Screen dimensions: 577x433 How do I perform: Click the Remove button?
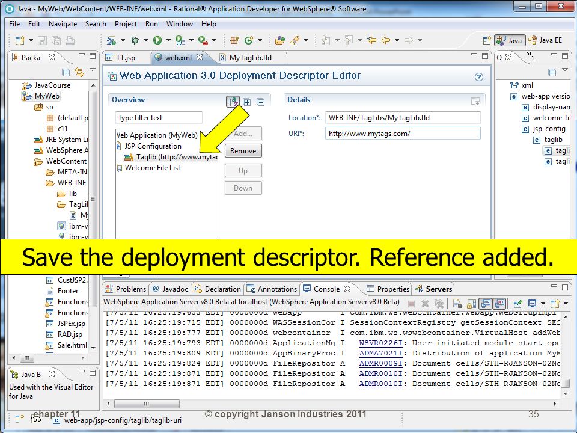pos(243,150)
